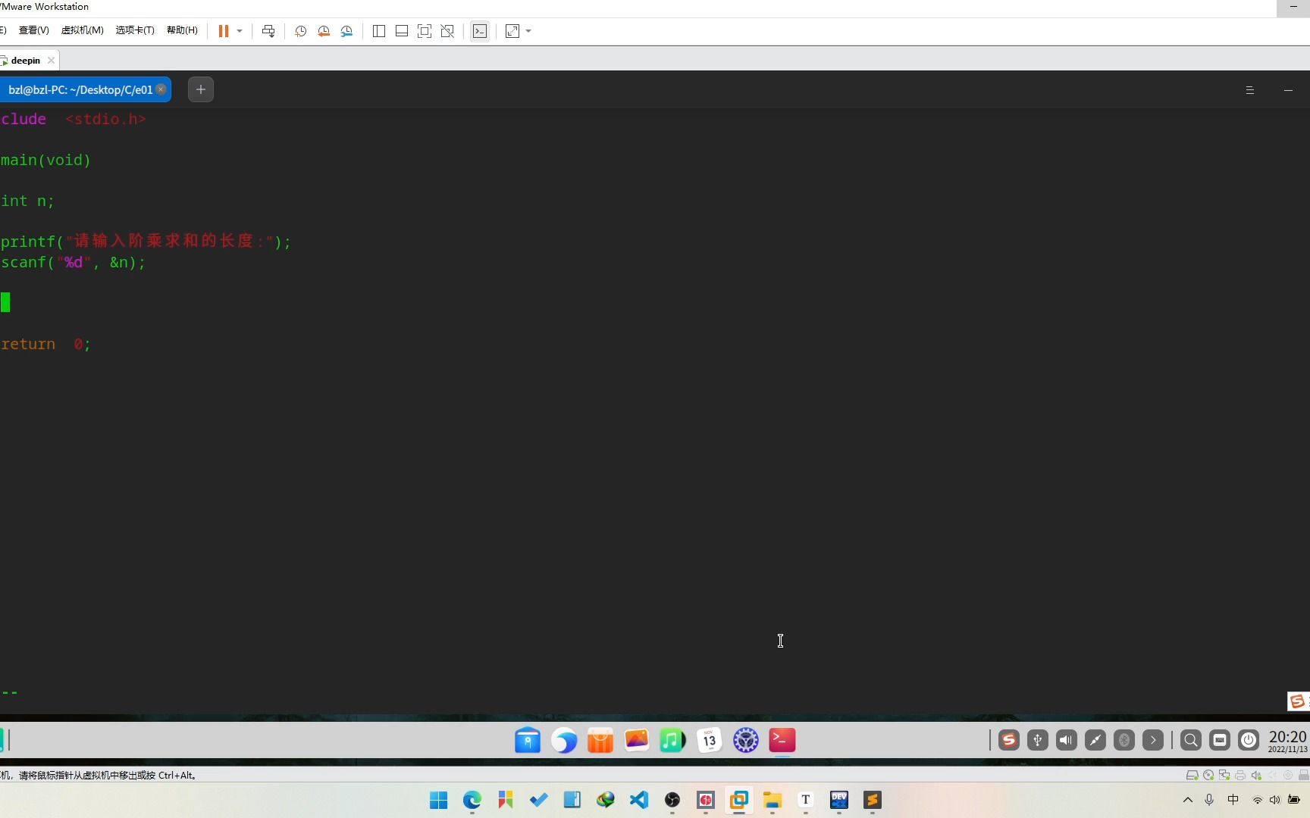Launch Sublime Text from the Windows taskbar
This screenshot has width=1310, height=818.
pos(871,800)
